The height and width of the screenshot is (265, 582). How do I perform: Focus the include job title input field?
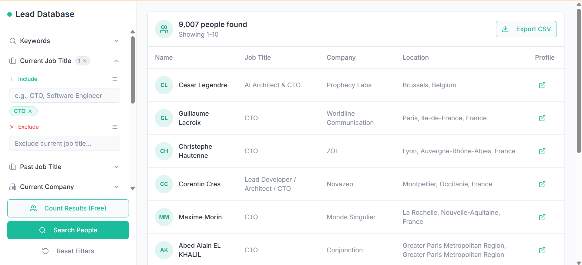coord(65,96)
